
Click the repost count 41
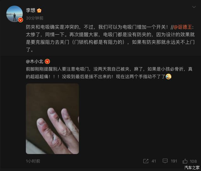154,161
